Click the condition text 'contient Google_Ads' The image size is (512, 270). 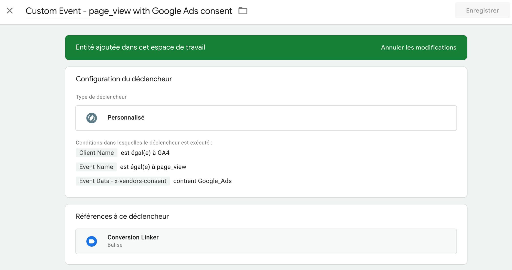[202, 181]
